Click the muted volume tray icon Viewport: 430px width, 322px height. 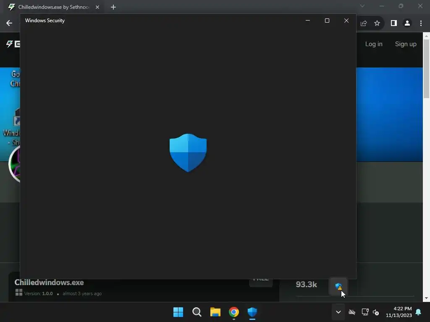click(x=376, y=312)
